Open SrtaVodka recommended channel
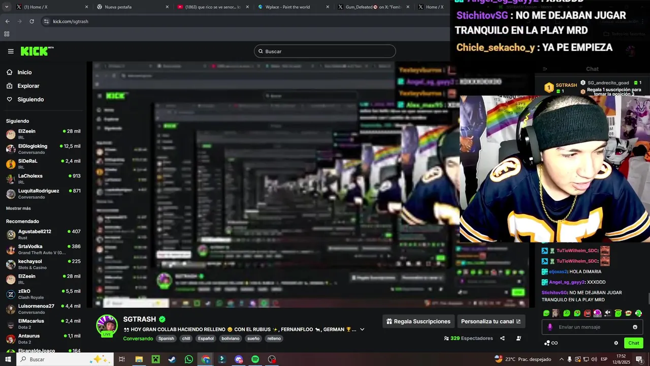The image size is (650, 366). point(43,249)
